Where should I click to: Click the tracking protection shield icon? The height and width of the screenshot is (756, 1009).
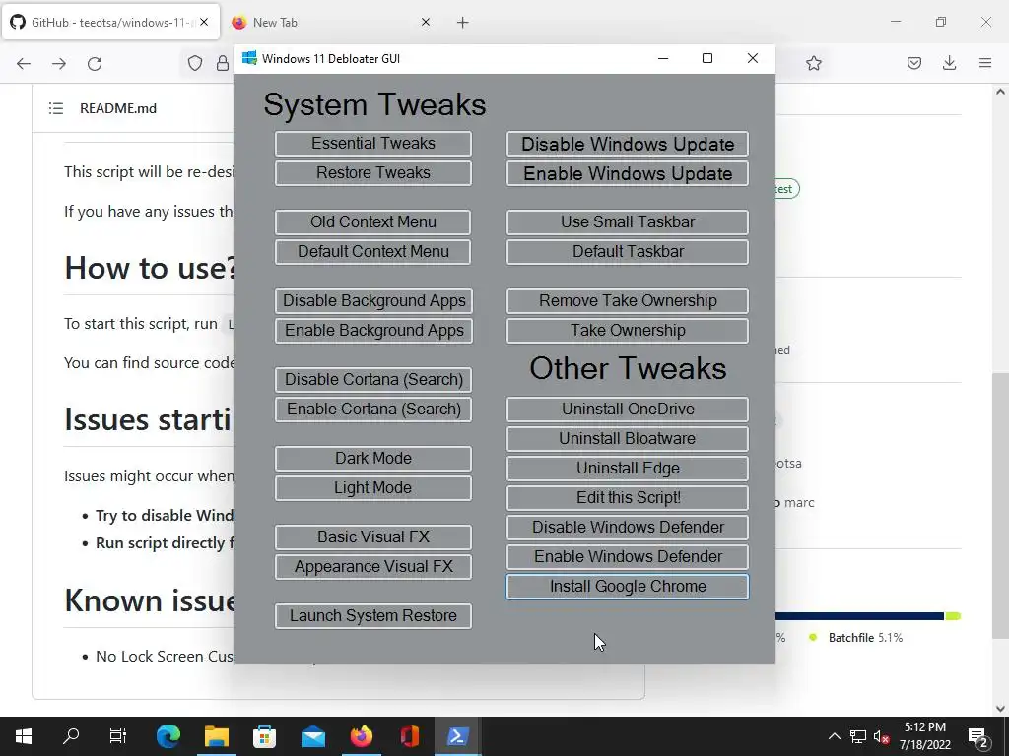[195, 63]
